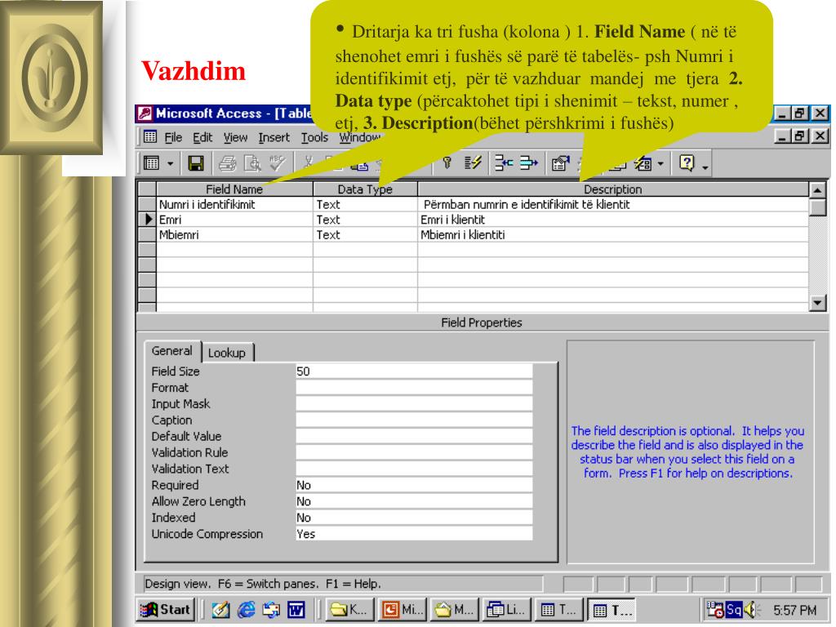Click the Input Mask property box
The image size is (836, 627).
(x=414, y=404)
